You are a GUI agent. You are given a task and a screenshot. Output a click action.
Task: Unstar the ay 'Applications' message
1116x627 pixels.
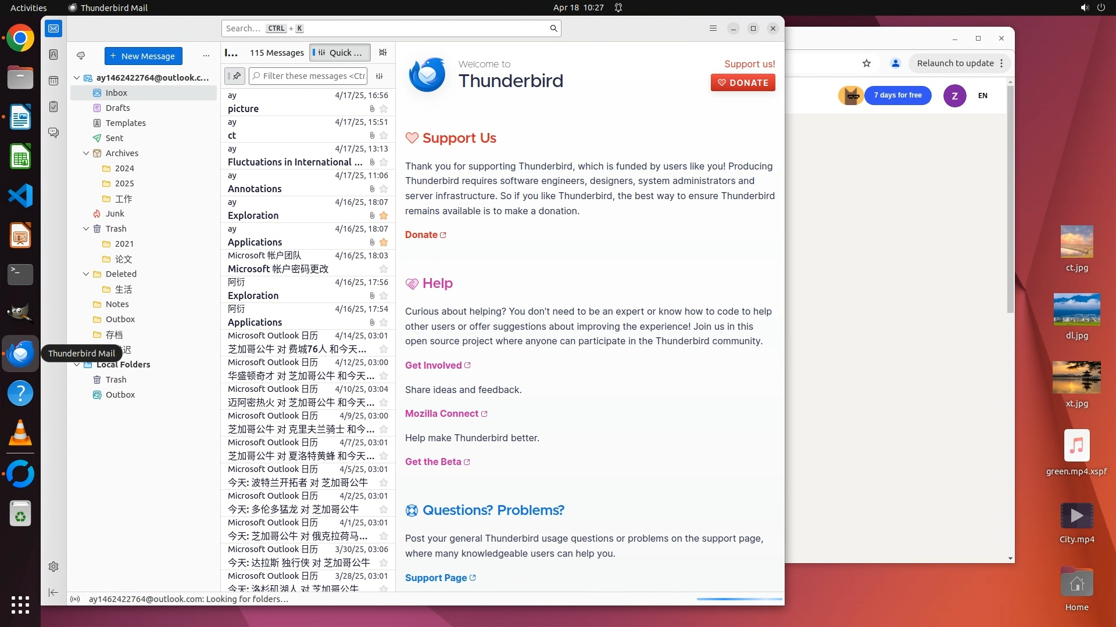[384, 242]
